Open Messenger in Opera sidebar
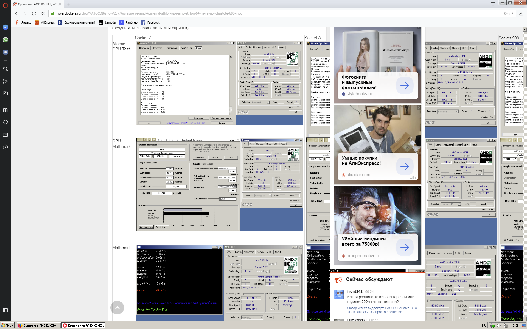Viewport: 527px width, 329px height. (5, 27)
